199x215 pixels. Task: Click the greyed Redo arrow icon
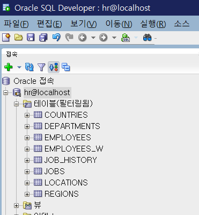[x=69, y=38]
